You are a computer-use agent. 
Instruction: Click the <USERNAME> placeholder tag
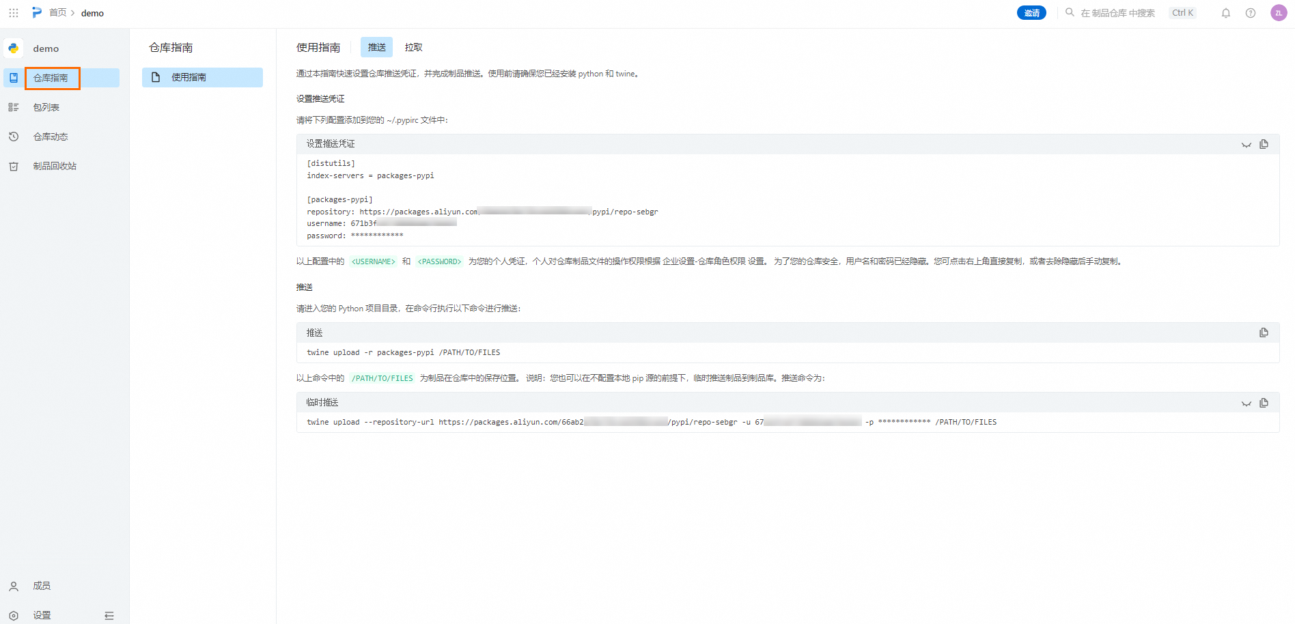pos(373,261)
